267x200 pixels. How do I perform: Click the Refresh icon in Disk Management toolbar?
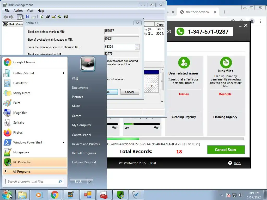click(x=41, y=17)
